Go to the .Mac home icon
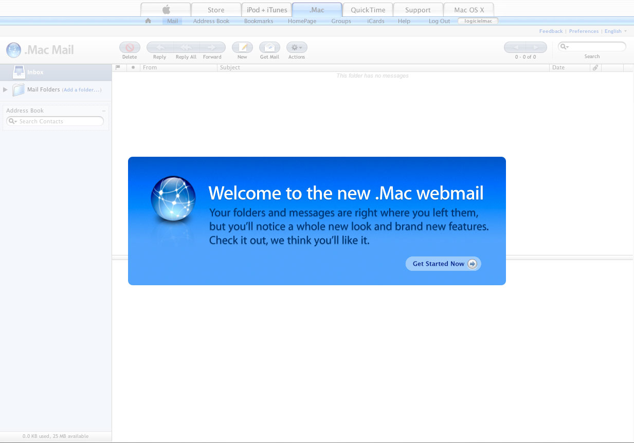The image size is (634, 443). [148, 21]
